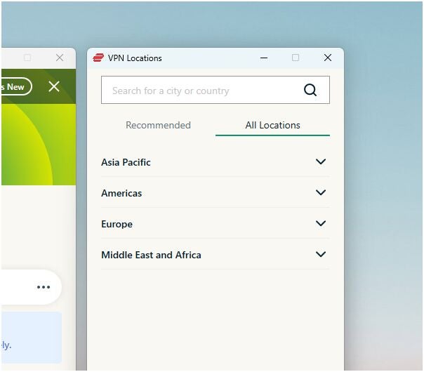This screenshot has height=372, width=424.
Task: Maximize the background ExpressVPN main window
Action: (x=27, y=58)
